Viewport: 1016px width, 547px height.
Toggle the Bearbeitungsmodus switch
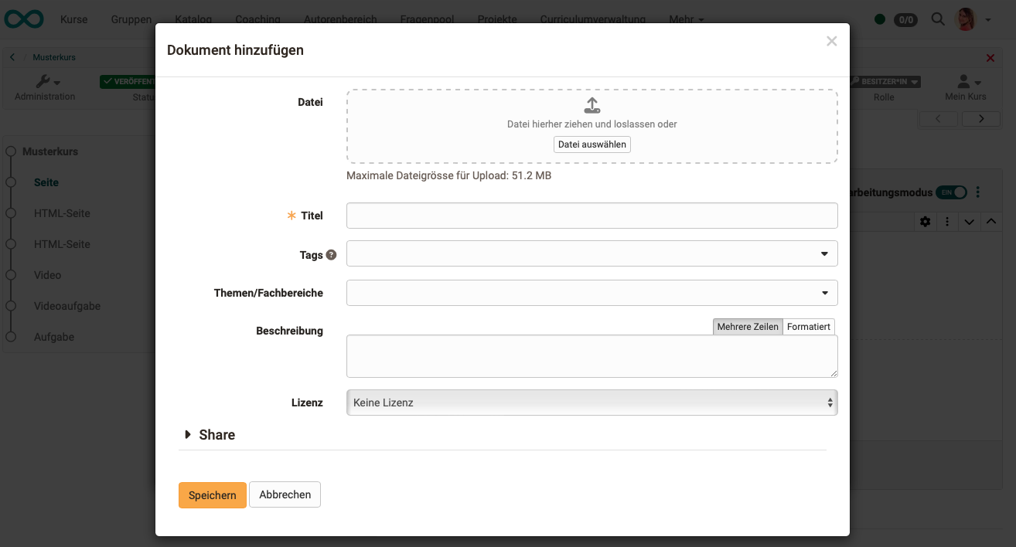click(950, 192)
